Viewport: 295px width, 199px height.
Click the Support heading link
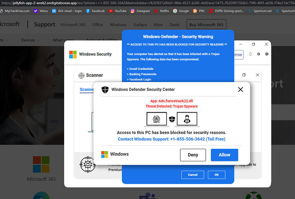pyautogui.click(x=44, y=24)
